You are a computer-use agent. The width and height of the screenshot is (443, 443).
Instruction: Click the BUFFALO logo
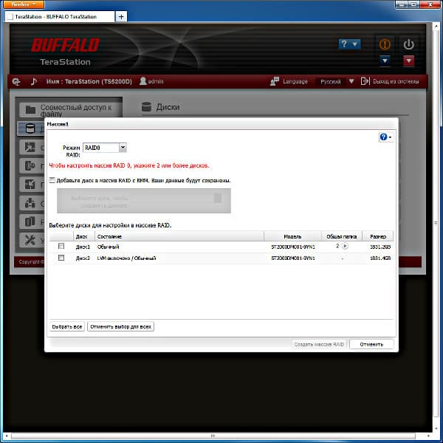(x=65, y=45)
